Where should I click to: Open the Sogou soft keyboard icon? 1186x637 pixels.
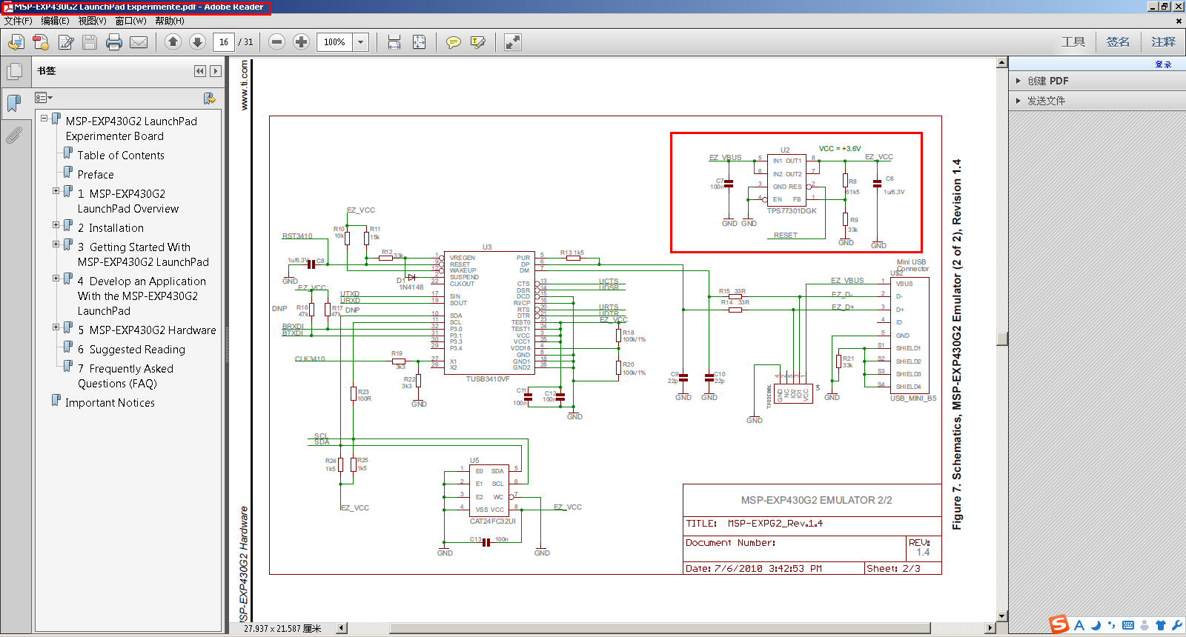pos(1128,625)
